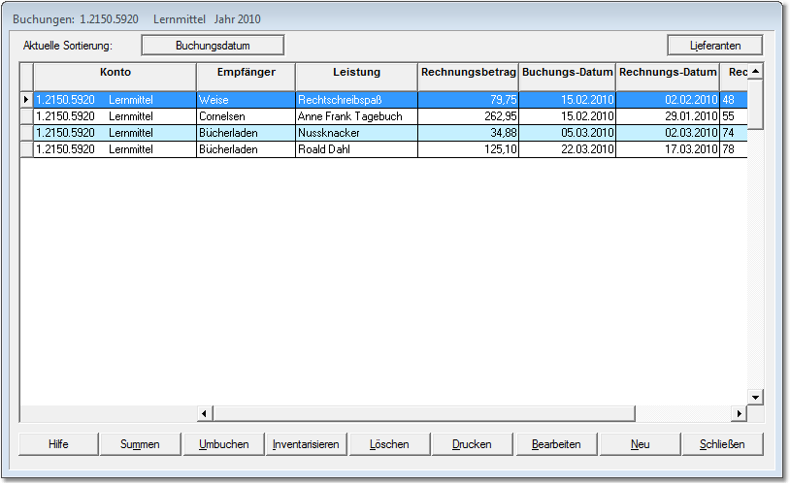Show totals with Summen button
This screenshot has height=485, width=790.
[x=140, y=444]
